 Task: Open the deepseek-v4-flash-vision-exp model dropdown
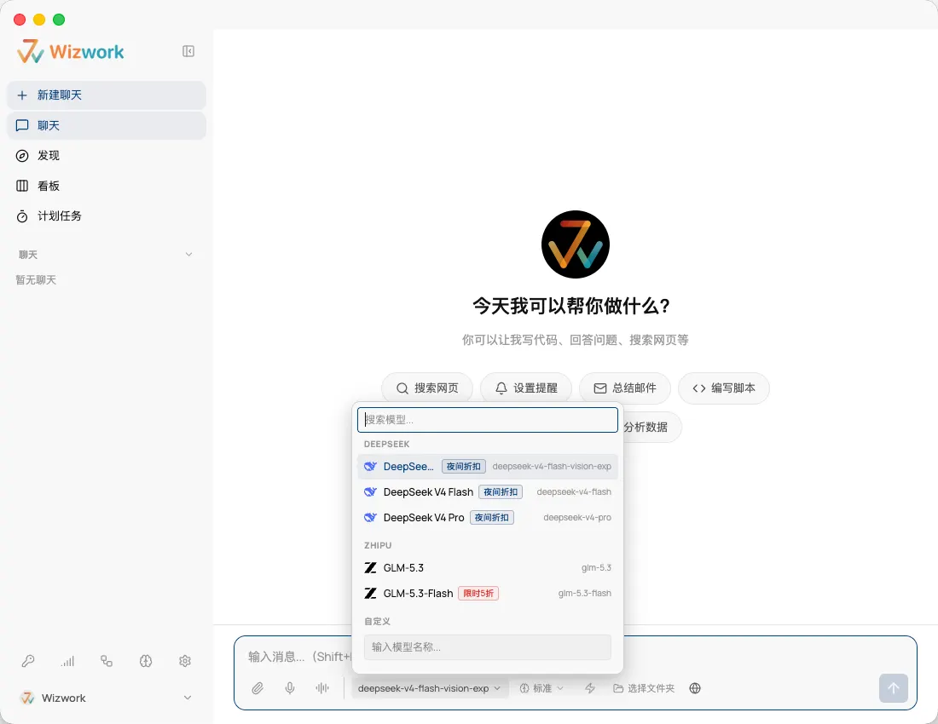[430, 688]
